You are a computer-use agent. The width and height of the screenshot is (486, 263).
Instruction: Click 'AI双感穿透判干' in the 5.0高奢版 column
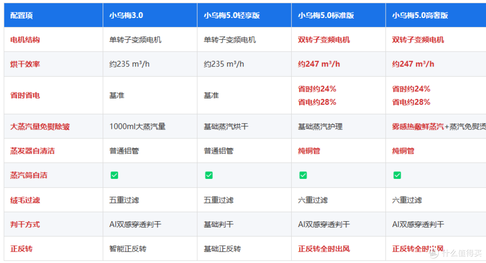tap(418, 224)
